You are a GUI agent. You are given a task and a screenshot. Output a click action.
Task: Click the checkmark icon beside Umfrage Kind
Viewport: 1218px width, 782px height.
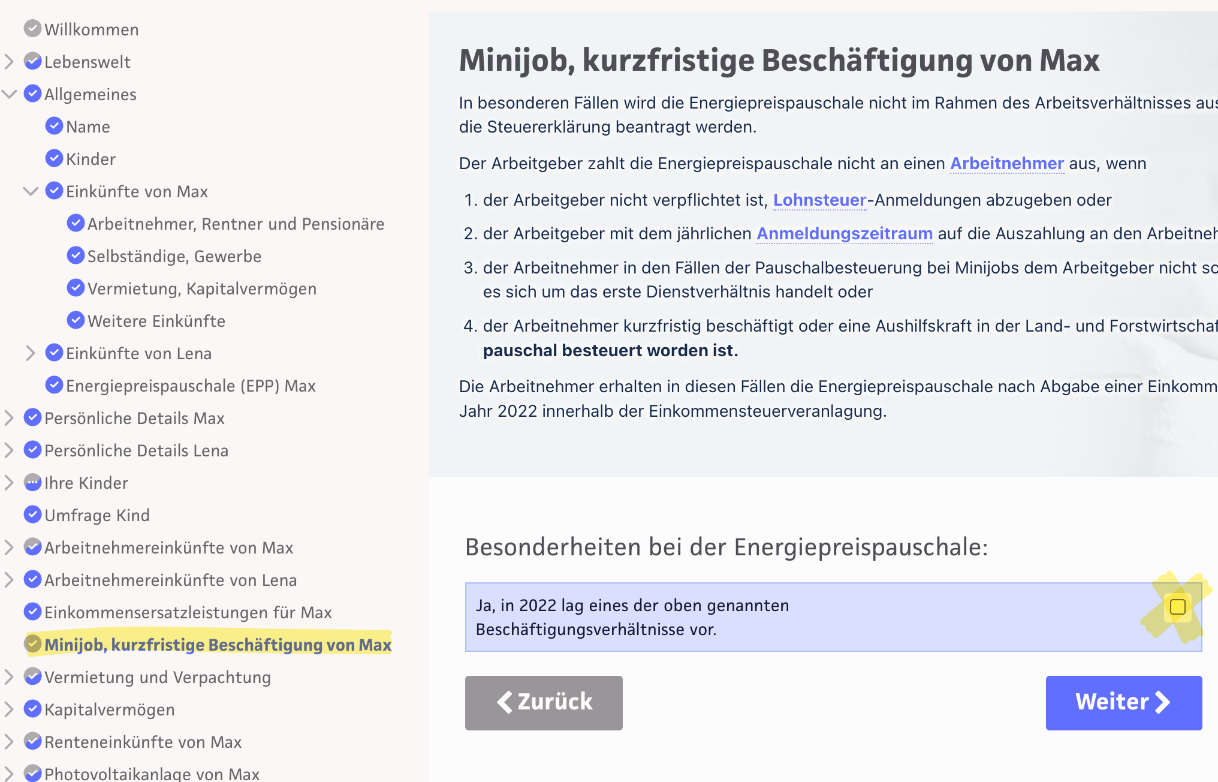click(32, 515)
